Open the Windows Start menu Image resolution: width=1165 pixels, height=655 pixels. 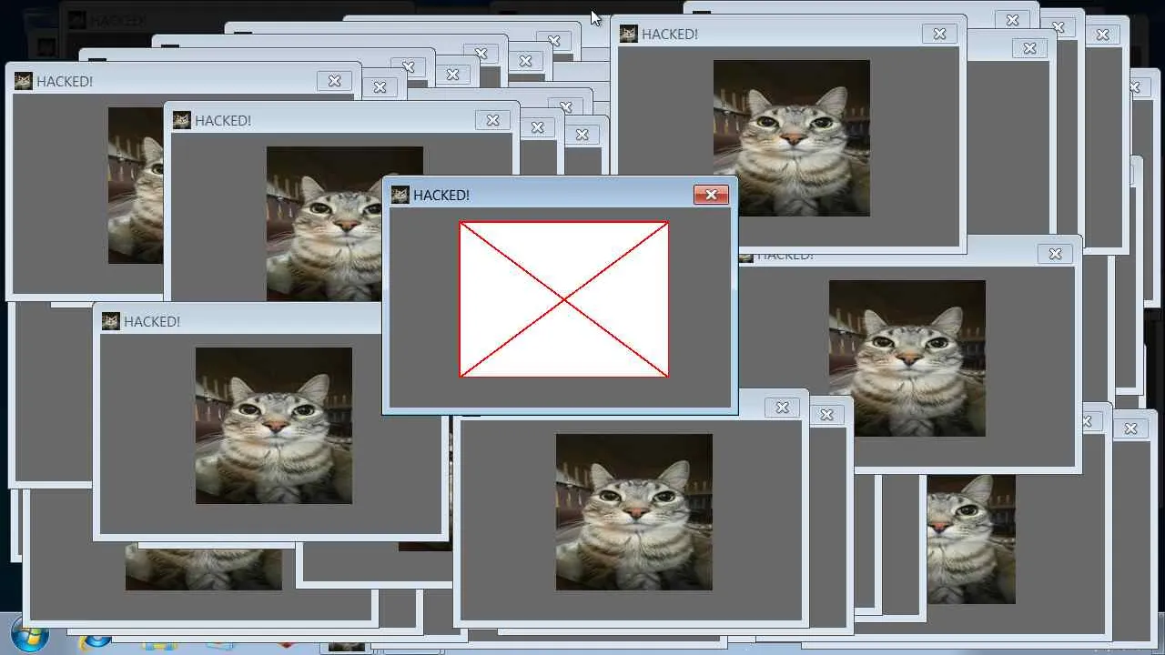[x=30, y=636]
